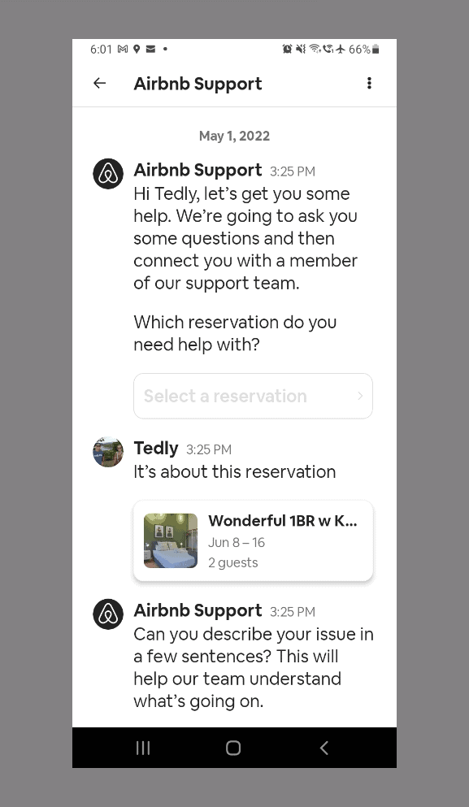Viewport: 469px width, 807px height.
Task: Tap the Airbnb Support header title
Action: click(x=198, y=84)
